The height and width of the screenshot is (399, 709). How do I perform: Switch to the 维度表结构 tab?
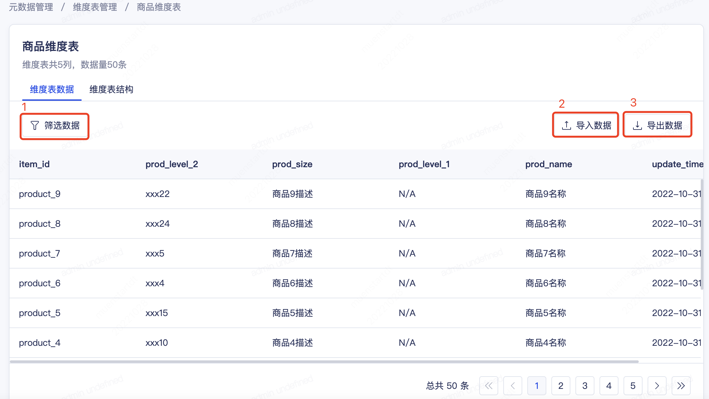click(111, 90)
